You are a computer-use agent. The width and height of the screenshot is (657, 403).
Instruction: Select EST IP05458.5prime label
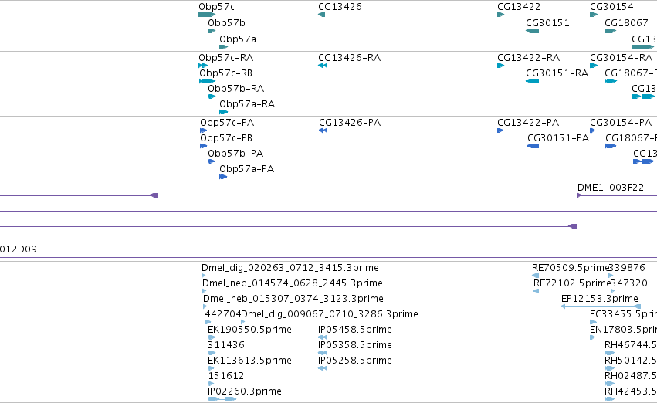[355, 330]
